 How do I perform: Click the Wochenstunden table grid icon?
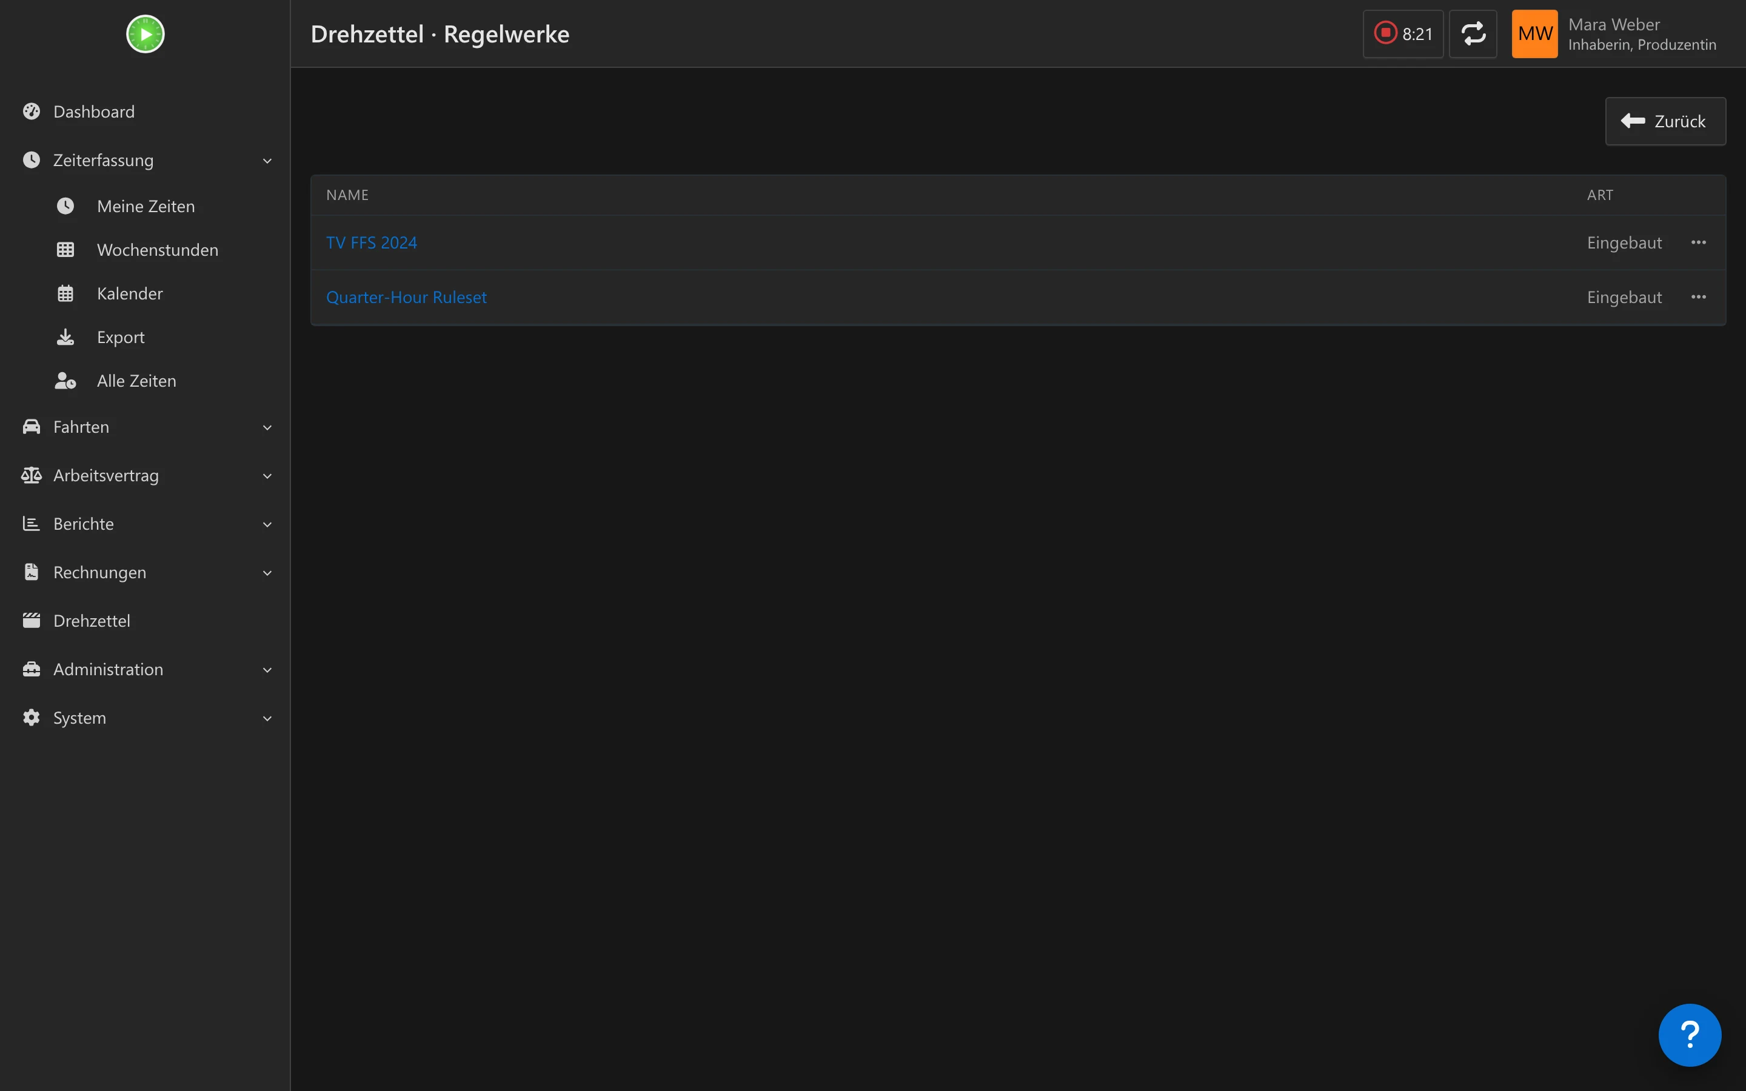click(65, 250)
